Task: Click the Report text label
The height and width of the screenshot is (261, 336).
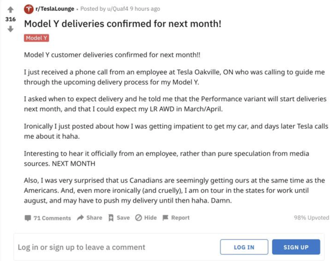Action: (180, 217)
